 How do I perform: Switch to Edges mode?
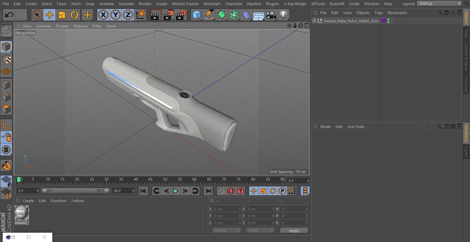6,96
